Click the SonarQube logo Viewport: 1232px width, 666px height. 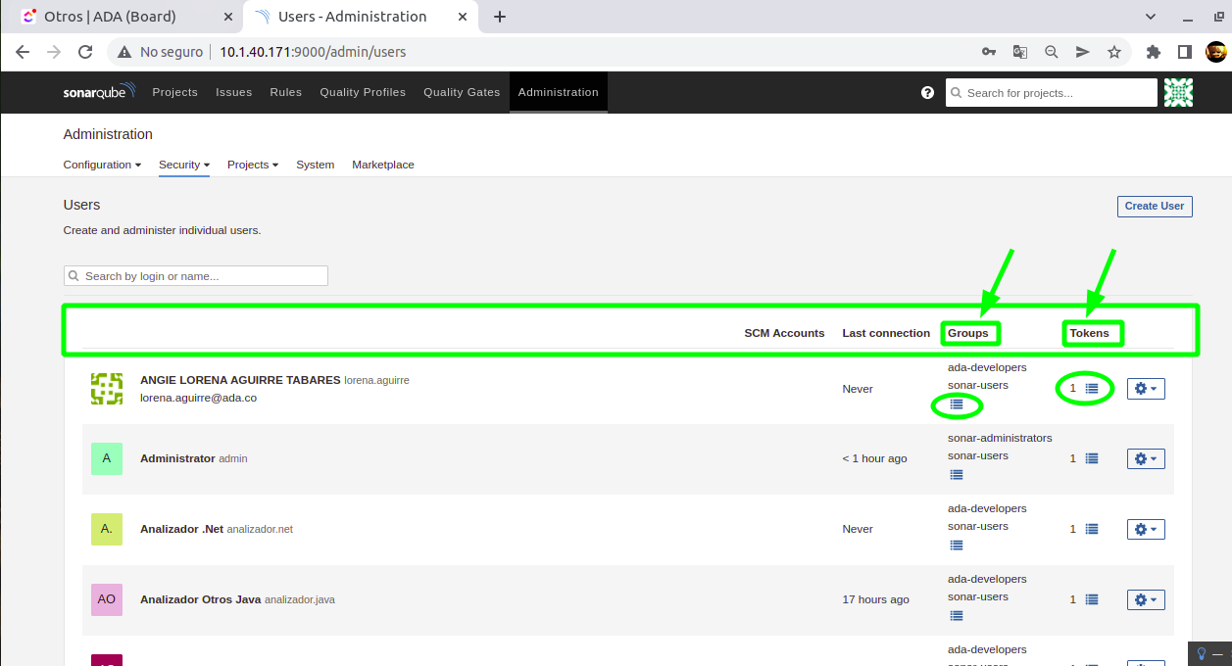click(99, 92)
